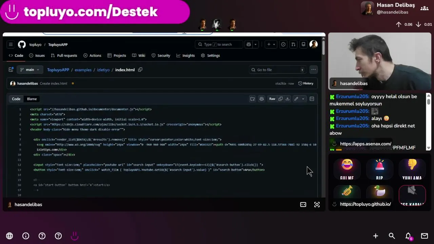Expand the edit options dropdown arrow
434x244 pixels.
303,99
